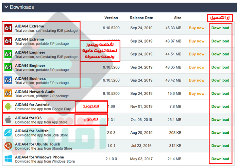Click AIDA64 Engineer EXE package green icon
This screenshot has width=238, height=167.
(8, 54)
